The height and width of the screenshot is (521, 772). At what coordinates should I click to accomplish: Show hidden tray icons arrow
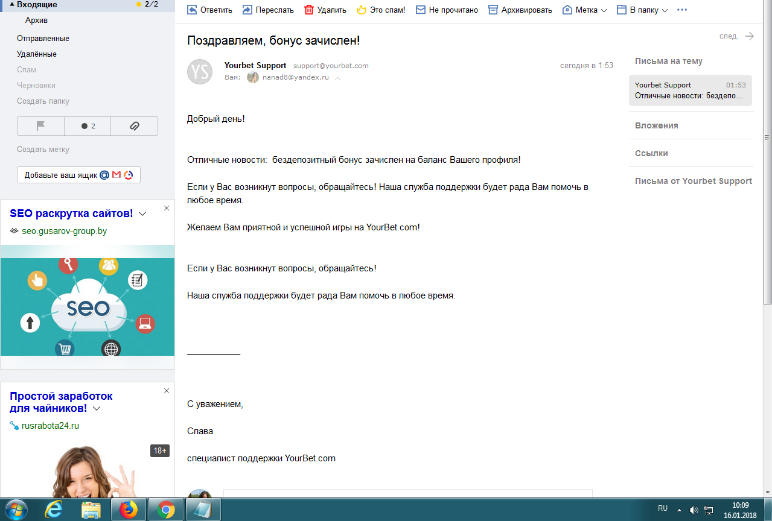(x=679, y=510)
